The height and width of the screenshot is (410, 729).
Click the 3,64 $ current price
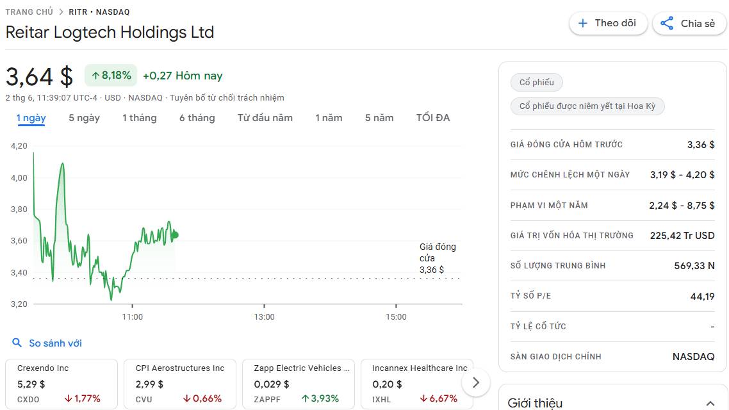tap(40, 76)
